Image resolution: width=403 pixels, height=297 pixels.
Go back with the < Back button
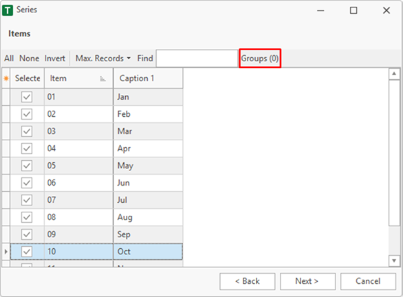(248, 281)
